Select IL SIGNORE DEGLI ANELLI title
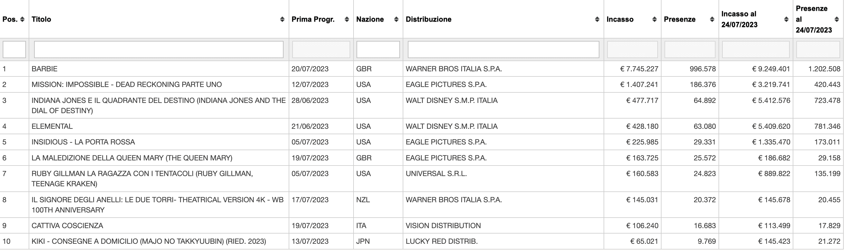This screenshot has width=844, height=251. (157, 205)
